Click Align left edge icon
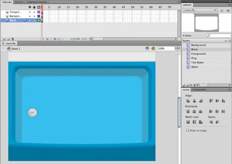Screen dimensions: 232x164 pos(188,101)
